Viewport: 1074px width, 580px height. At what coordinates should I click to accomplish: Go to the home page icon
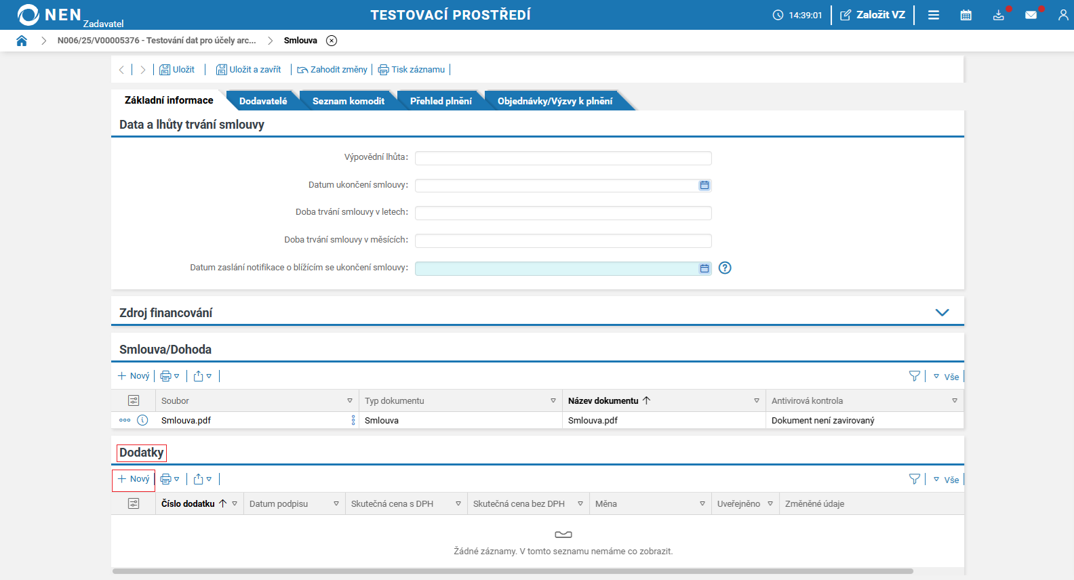click(22, 41)
